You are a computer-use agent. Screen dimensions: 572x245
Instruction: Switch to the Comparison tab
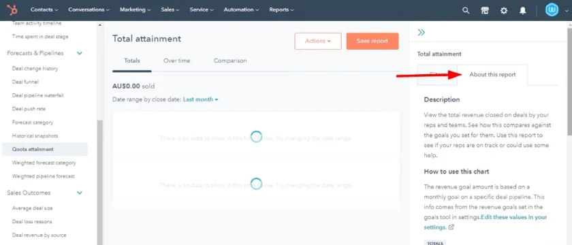coord(230,61)
